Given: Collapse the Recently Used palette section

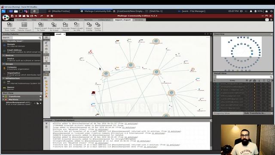Looking at the screenshot, I should pos(4,41).
